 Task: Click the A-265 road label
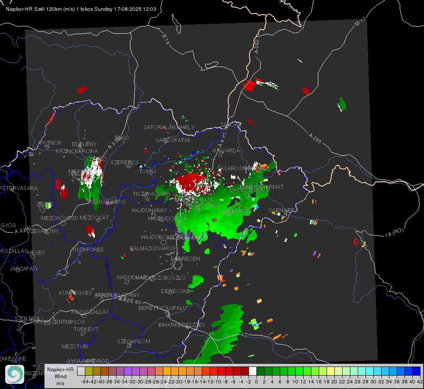(x=315, y=138)
